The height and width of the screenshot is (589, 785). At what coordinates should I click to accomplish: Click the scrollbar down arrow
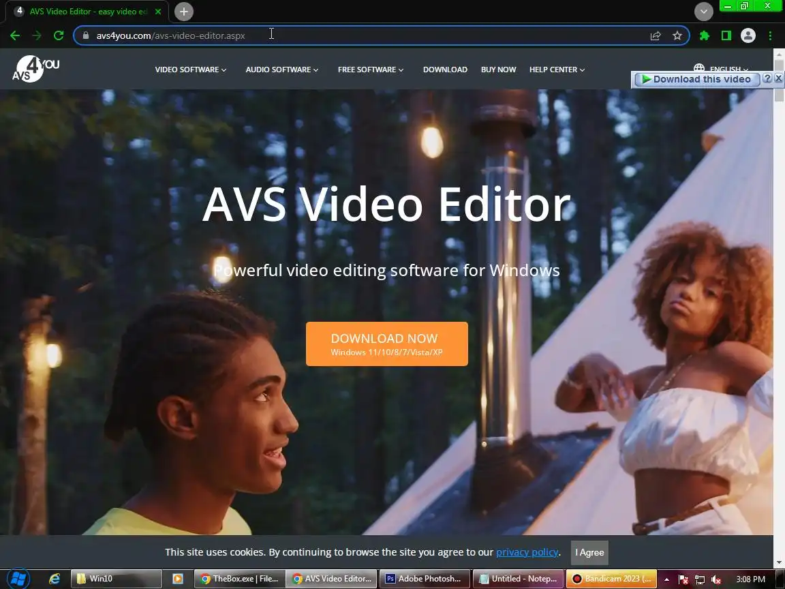(x=778, y=562)
